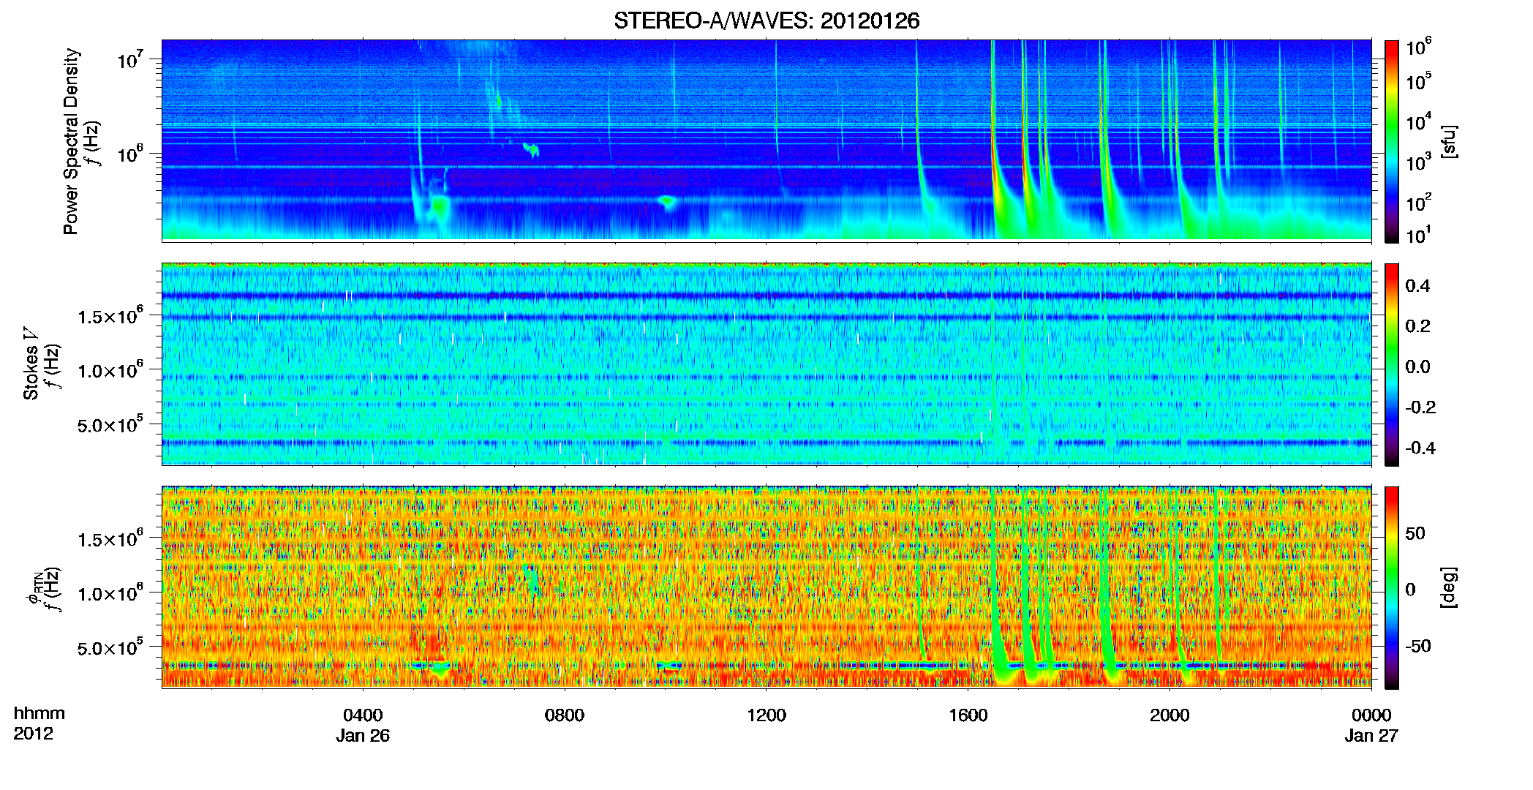Click the Stokes V color bar
Viewport: 1533px width, 790px height.
click(x=1392, y=364)
